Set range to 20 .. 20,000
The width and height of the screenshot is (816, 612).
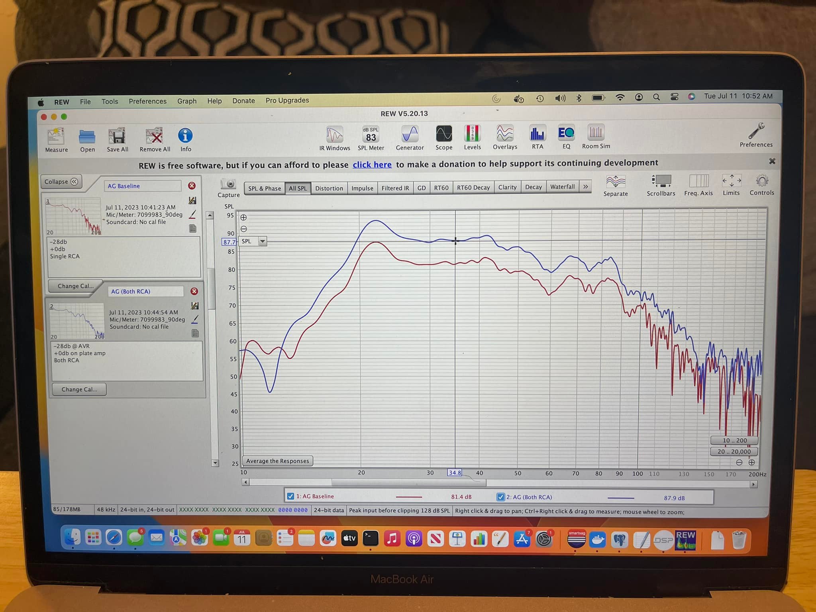click(x=734, y=451)
